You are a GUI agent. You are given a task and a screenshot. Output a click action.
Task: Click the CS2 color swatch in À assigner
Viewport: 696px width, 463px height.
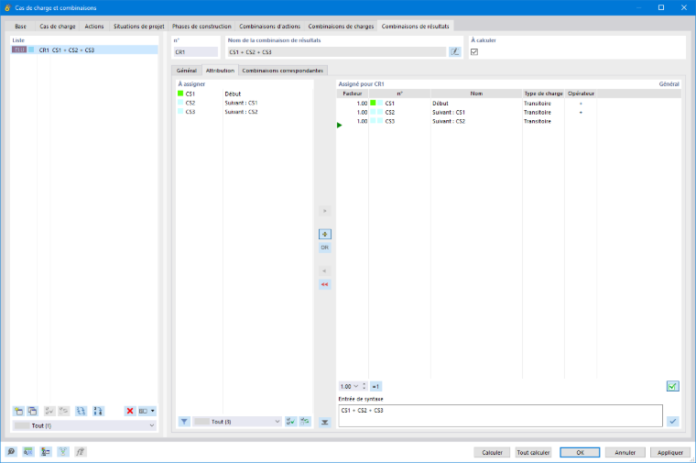coord(180,103)
